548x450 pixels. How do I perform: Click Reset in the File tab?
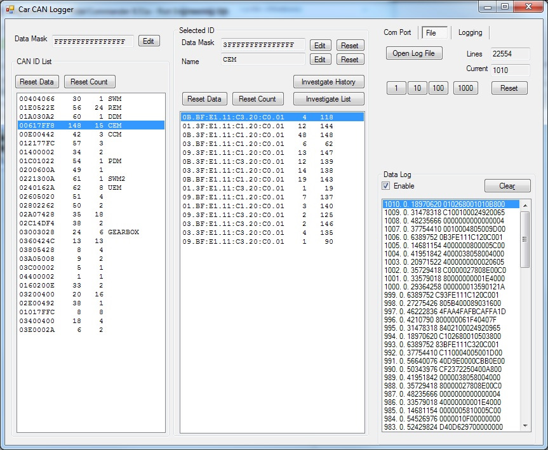(509, 88)
